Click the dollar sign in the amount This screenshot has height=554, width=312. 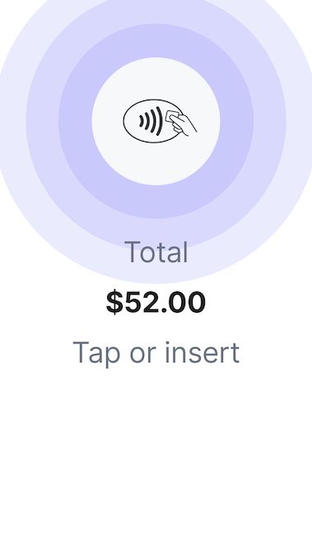click(x=114, y=302)
